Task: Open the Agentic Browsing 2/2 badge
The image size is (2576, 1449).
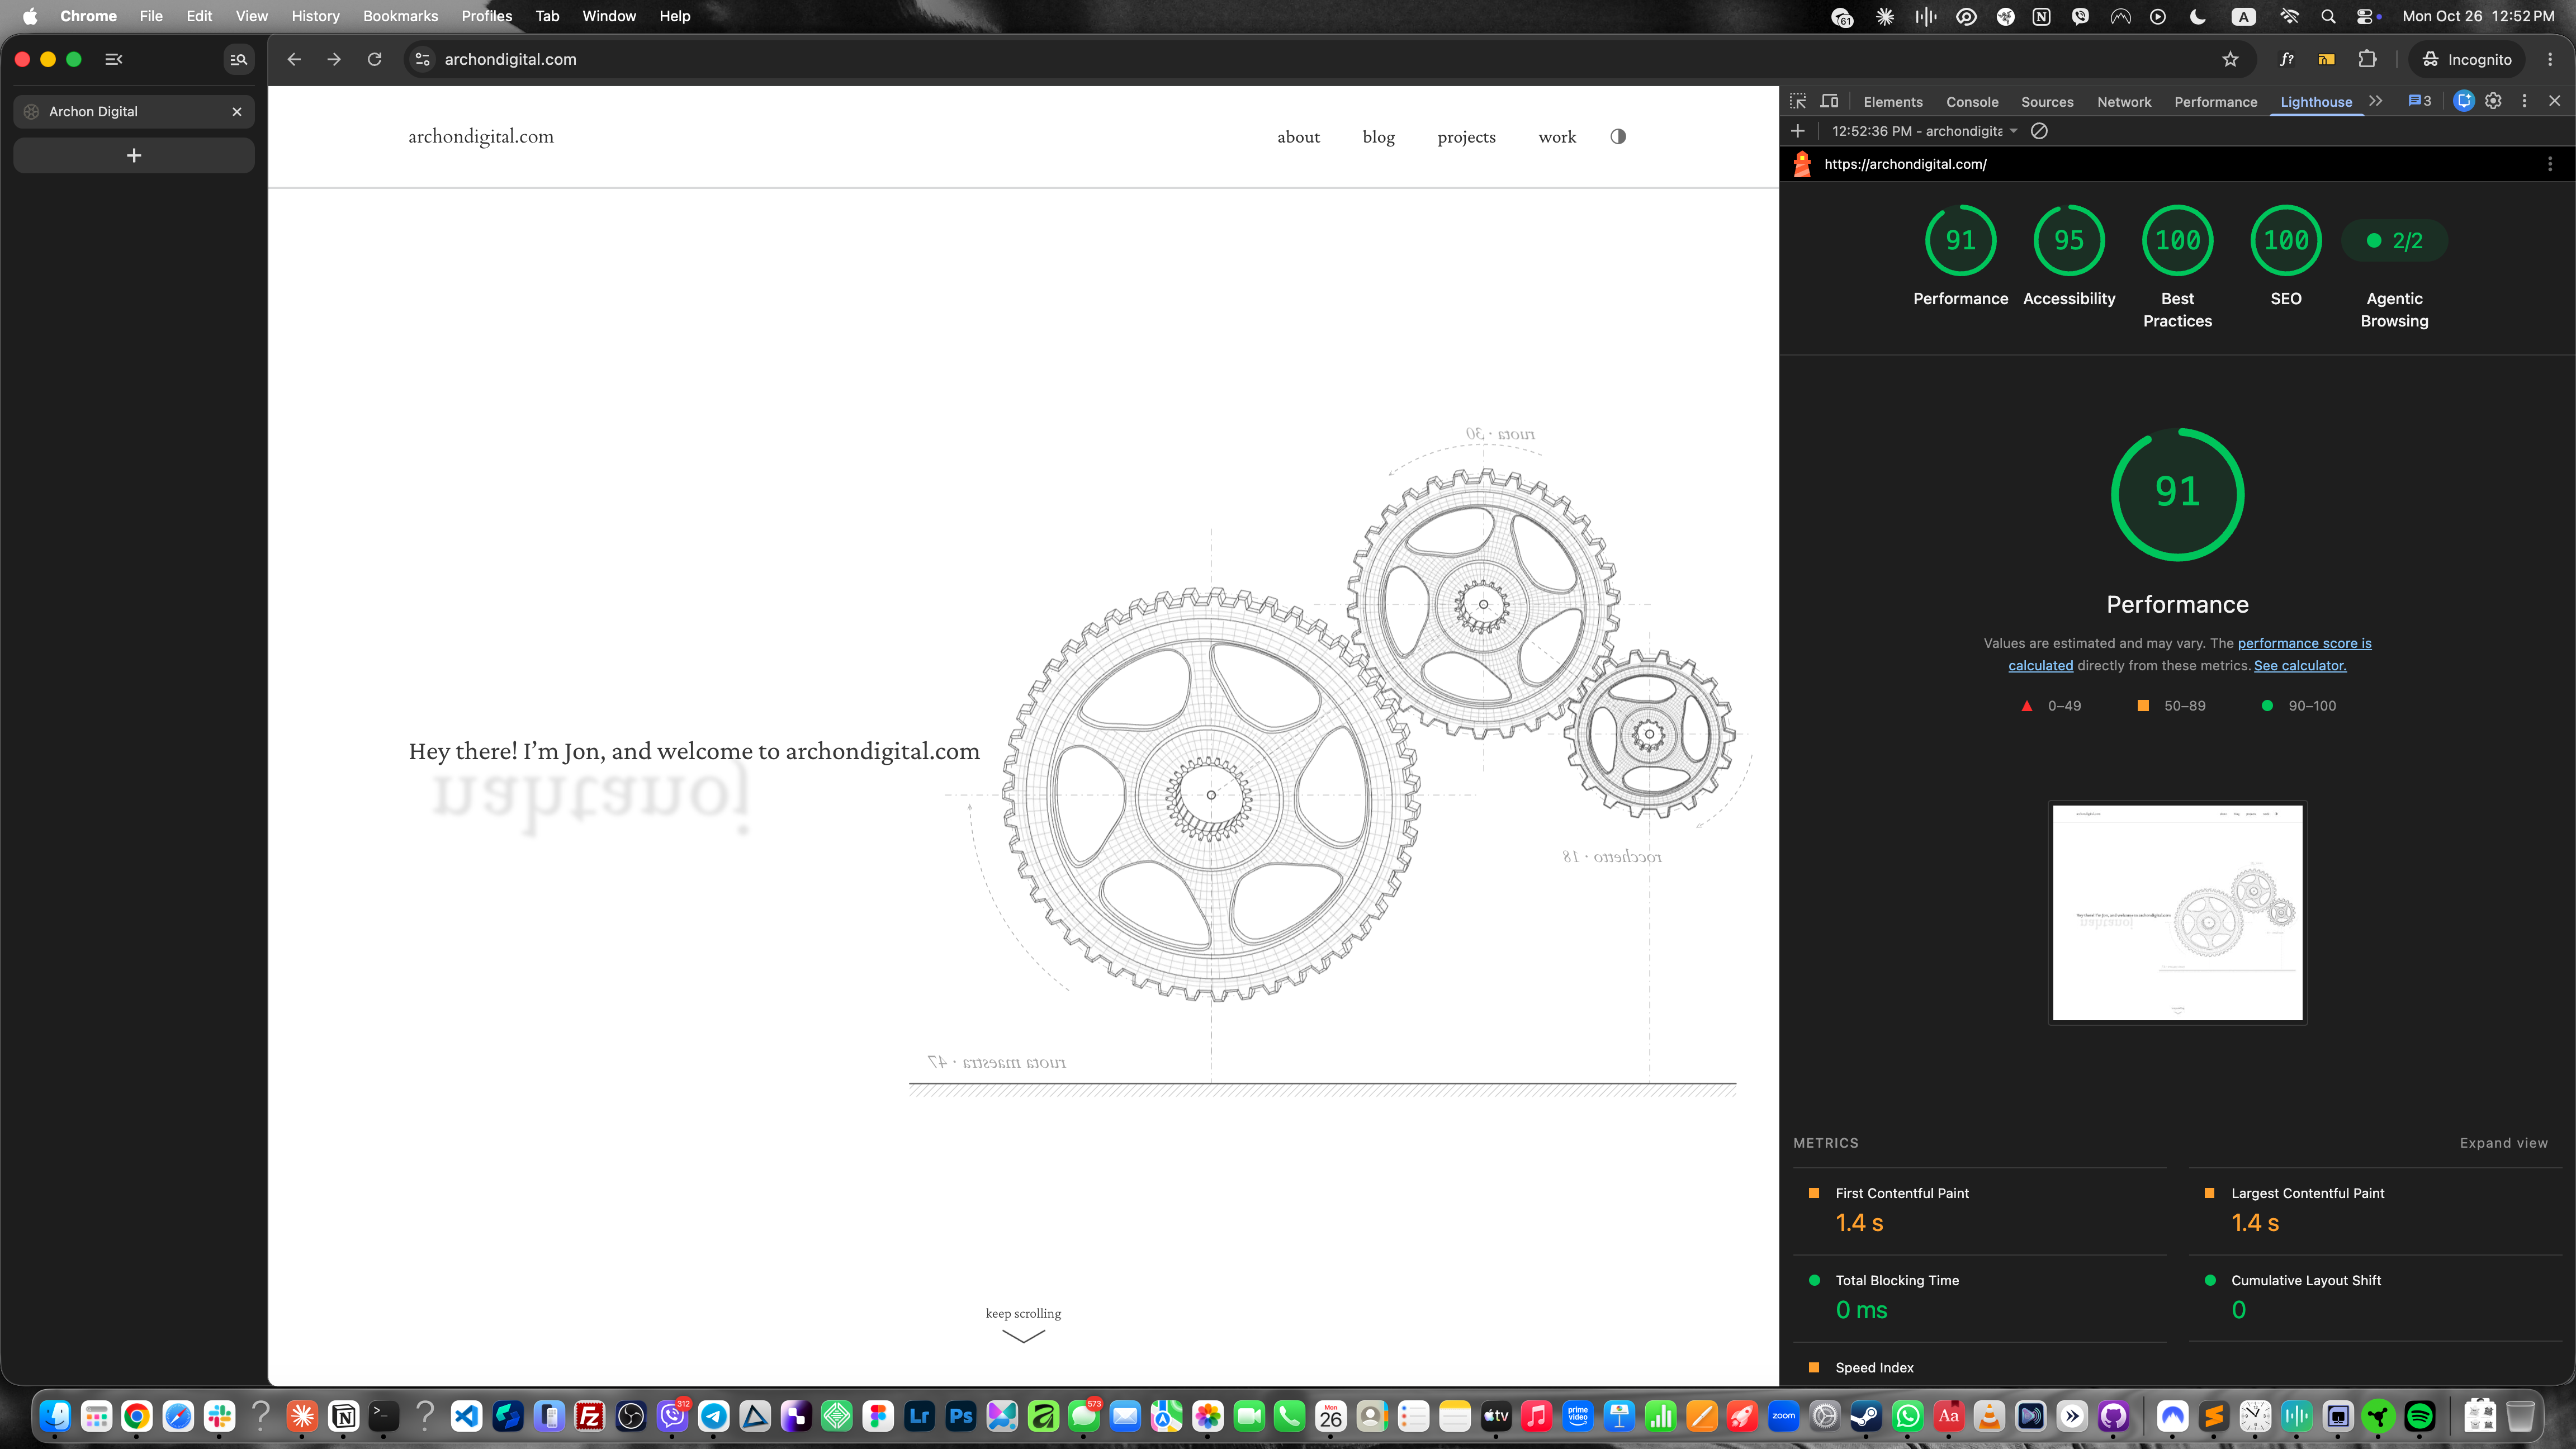Action: [2394, 241]
